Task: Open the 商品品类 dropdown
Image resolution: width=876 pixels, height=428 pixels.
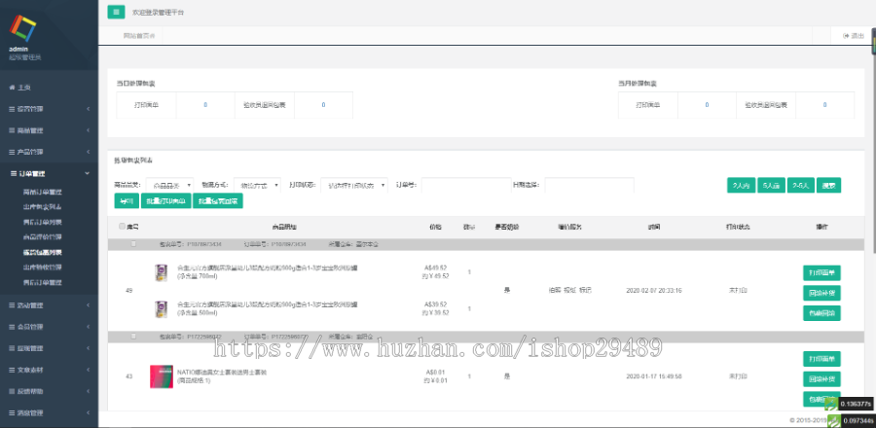Action: 169,185
